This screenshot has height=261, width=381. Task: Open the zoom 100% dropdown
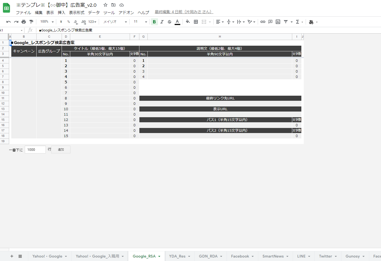click(x=47, y=22)
